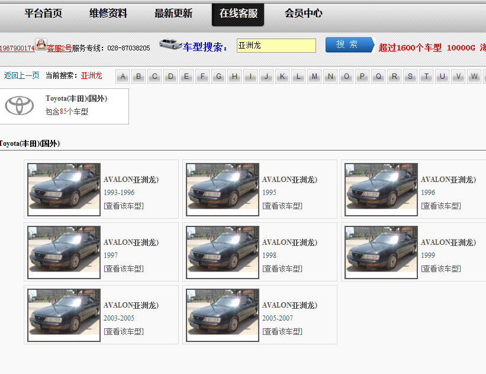Click the 返回上一页 link
This screenshot has width=486, height=374.
(22, 75)
